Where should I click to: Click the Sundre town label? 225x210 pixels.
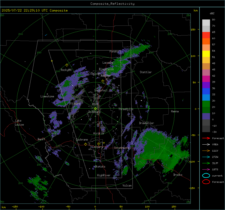point(76,103)
